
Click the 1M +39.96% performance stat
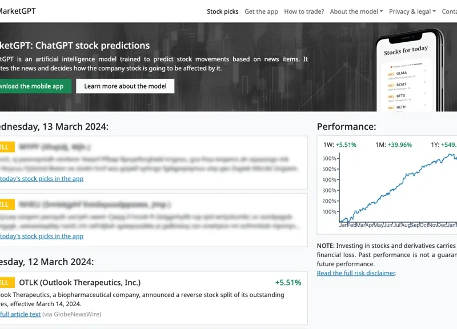click(393, 145)
